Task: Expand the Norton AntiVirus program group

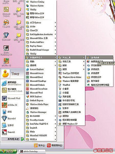Action: click(x=41, y=42)
